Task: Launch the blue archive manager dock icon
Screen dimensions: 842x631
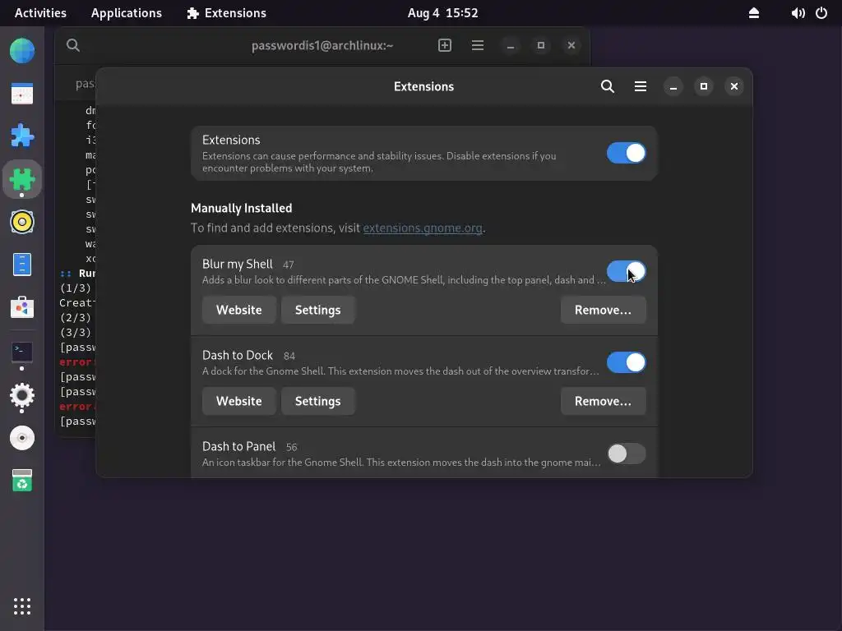Action: click(22, 265)
